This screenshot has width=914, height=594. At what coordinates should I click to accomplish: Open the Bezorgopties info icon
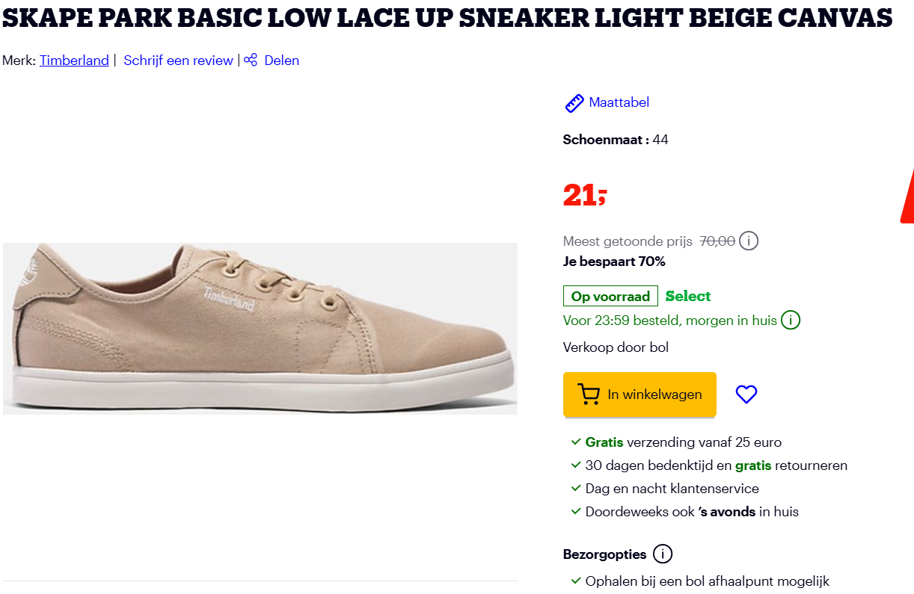click(x=663, y=554)
